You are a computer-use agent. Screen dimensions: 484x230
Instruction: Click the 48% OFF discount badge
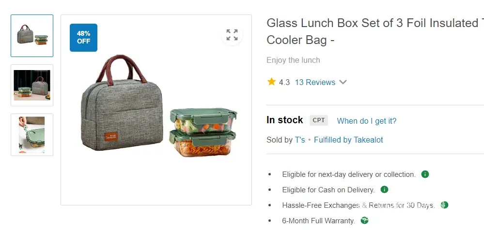pos(83,37)
